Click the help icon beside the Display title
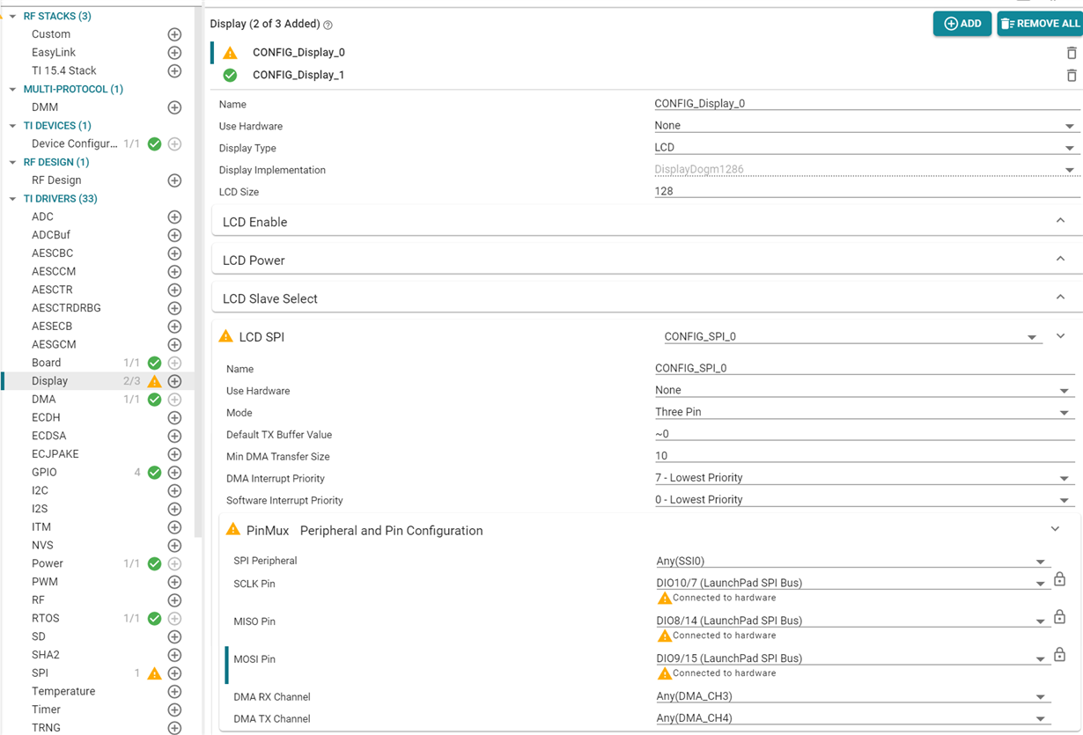 [x=328, y=26]
